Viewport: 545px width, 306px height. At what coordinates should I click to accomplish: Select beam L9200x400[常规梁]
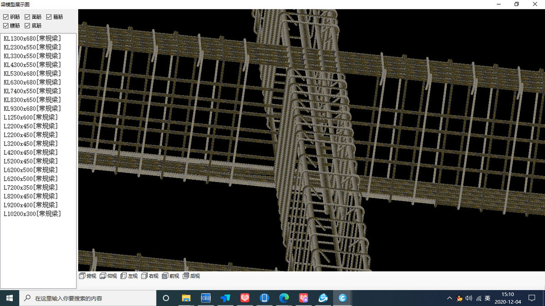coord(30,205)
